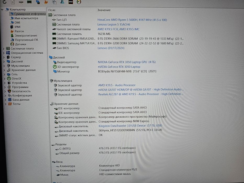Viewport: 244px width, 183px height.
Task: Open the Kingston DataTraveler 3.0 USB Device link
Action: [130, 125]
